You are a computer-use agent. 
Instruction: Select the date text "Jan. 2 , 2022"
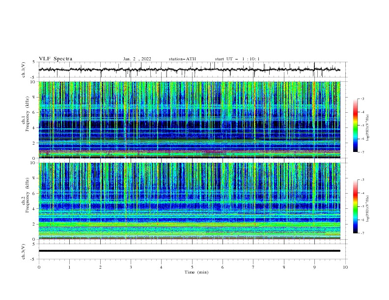(x=137, y=59)
